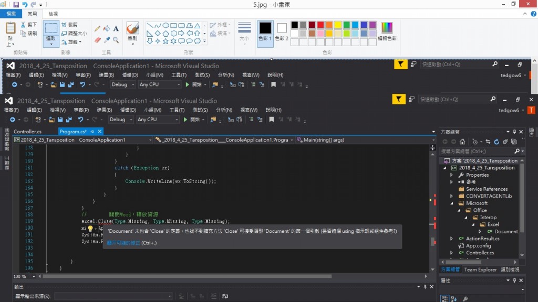Redo using the Paint title bar arrow
The image size is (538, 302).
(x=33, y=4)
